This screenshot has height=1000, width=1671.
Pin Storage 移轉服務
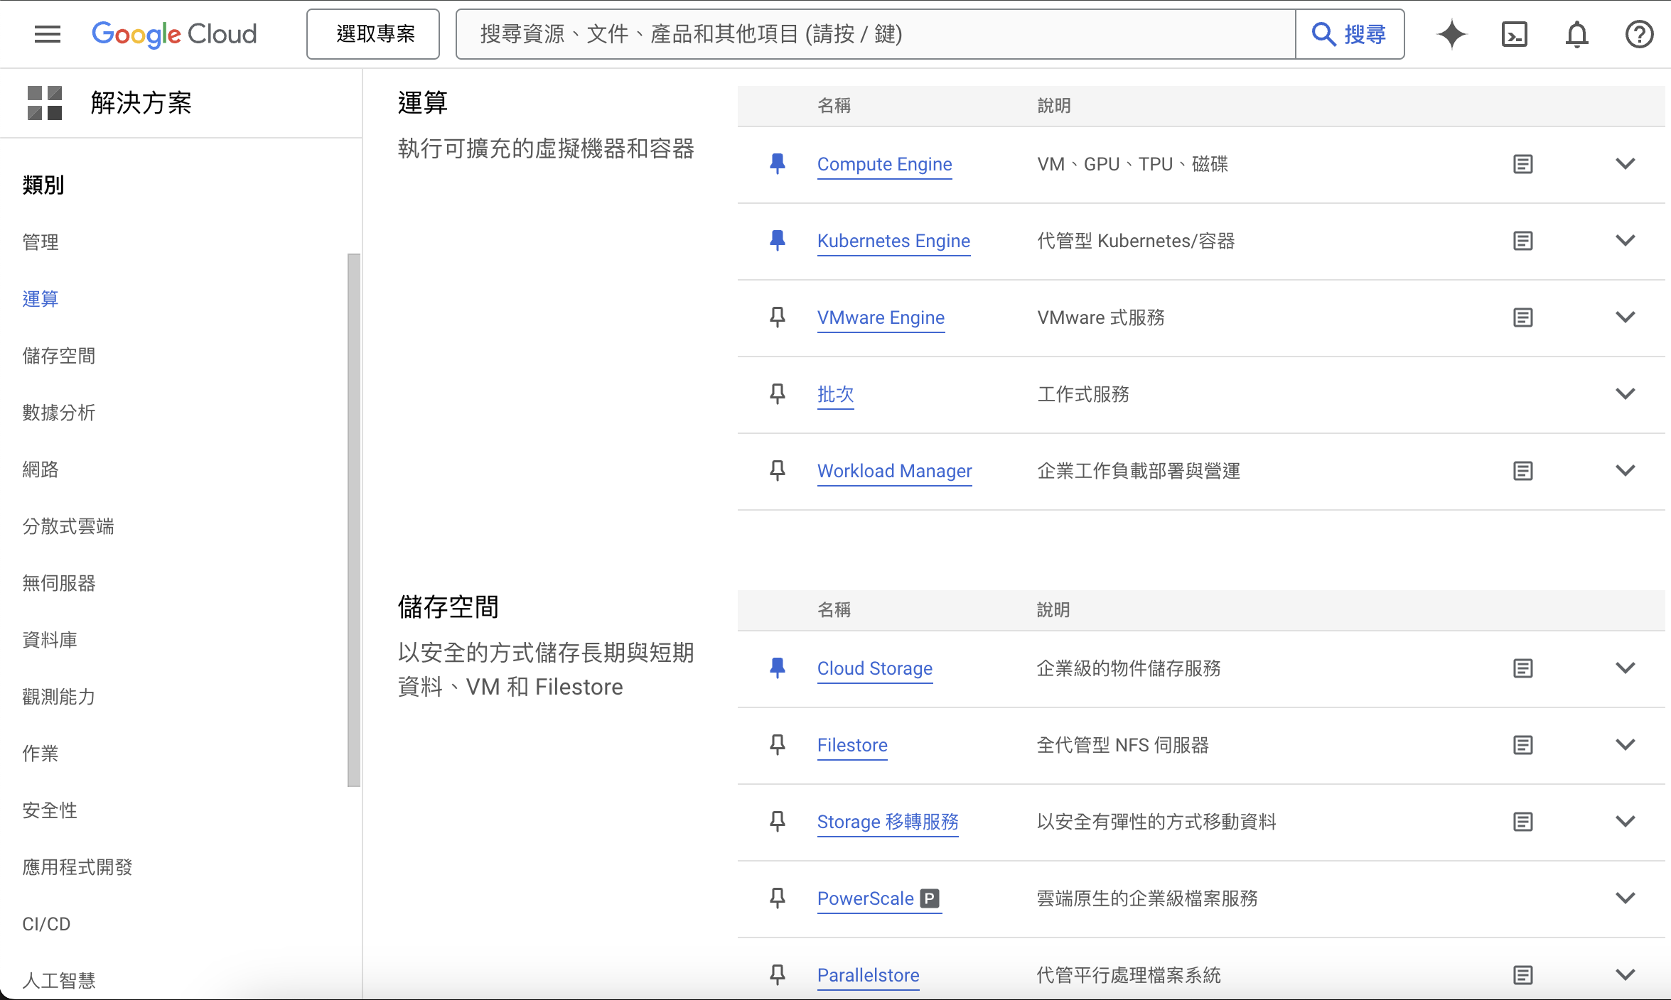[x=778, y=822]
